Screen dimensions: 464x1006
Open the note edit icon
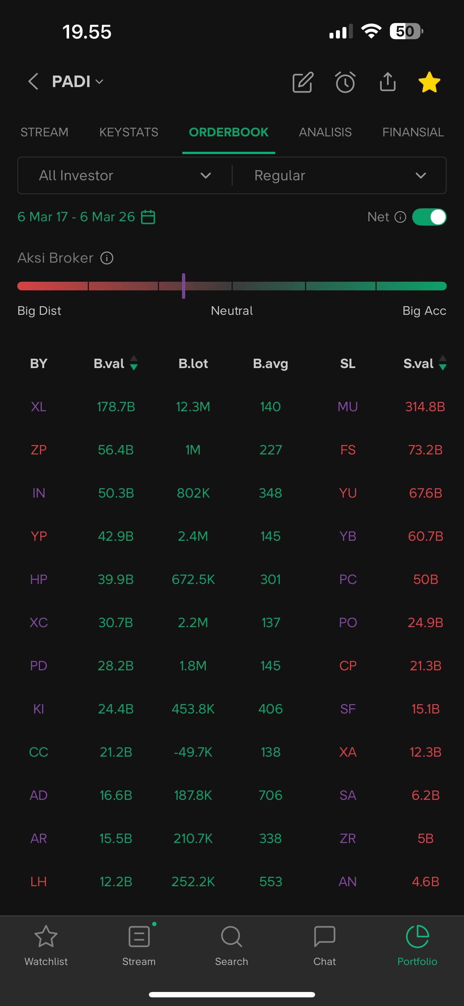pos(303,82)
